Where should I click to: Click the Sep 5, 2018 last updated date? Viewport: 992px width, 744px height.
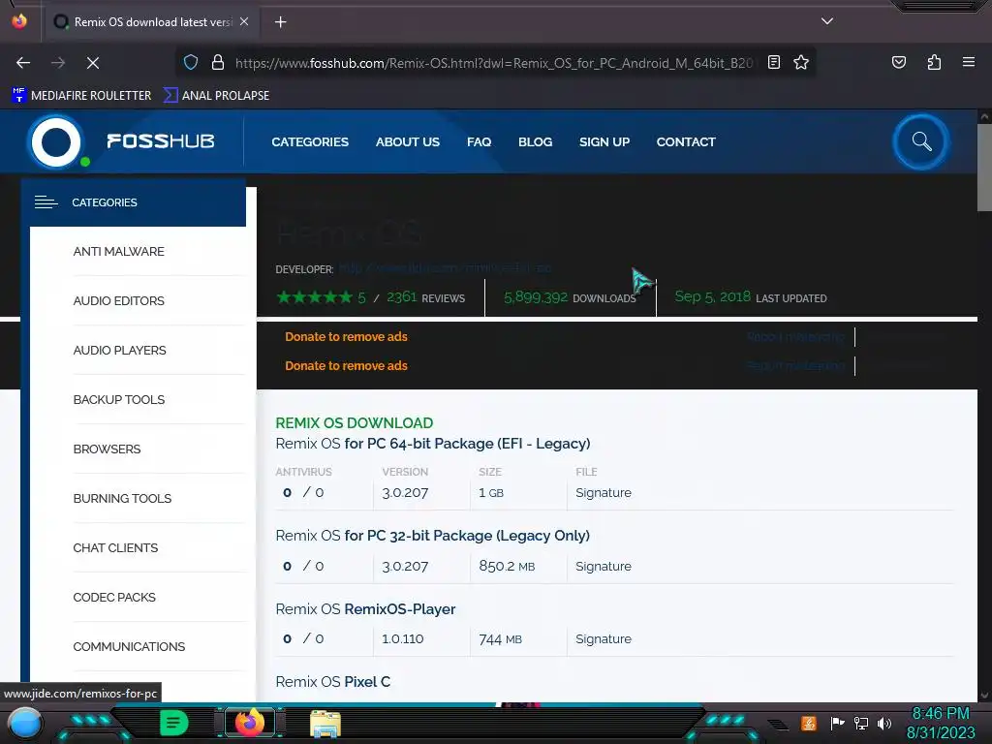[x=712, y=296]
